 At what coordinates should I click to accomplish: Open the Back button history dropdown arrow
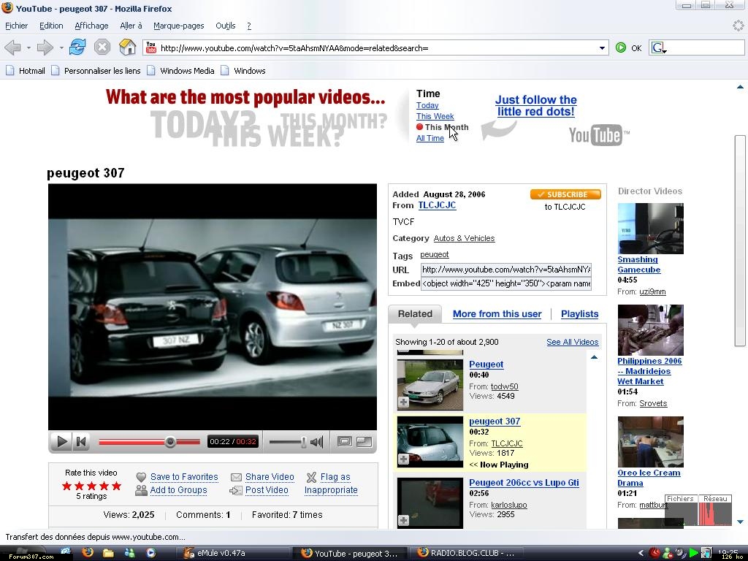[x=28, y=47]
